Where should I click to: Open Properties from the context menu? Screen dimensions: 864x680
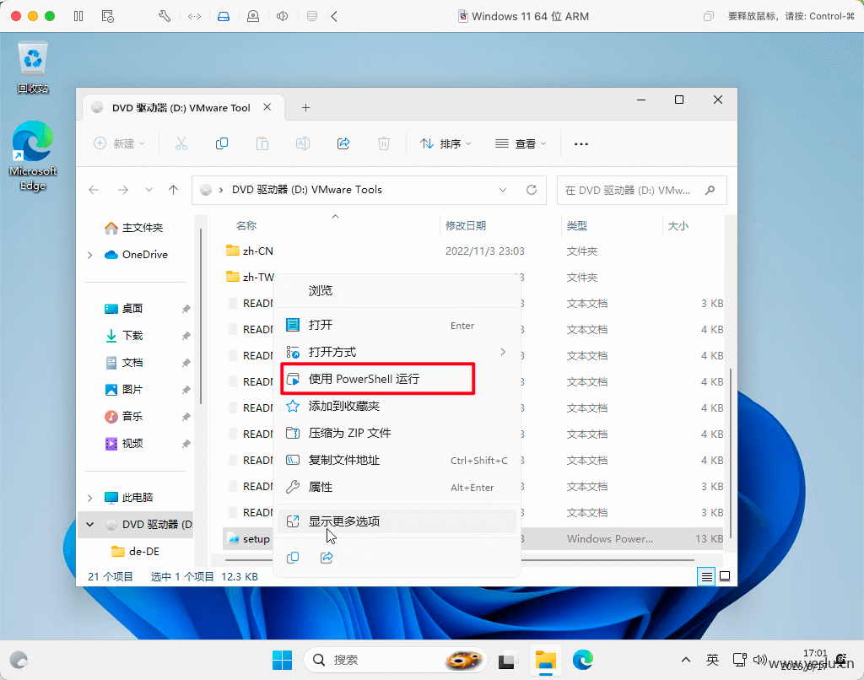tap(397, 487)
